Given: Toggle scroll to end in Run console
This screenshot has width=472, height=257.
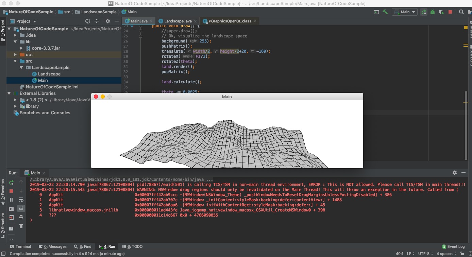Looking at the screenshot, I should pos(21,208).
